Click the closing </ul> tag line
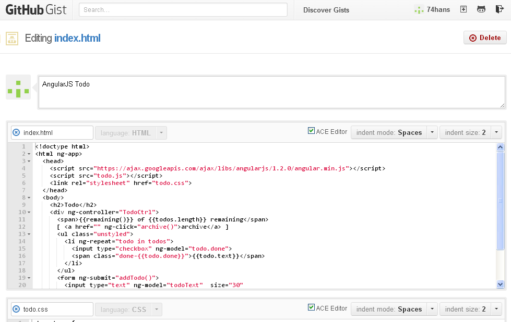Viewport: 511px width, 322px height. point(66,270)
